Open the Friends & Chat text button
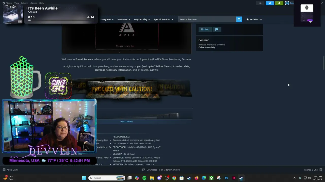325x182 pixels. pos(311,170)
